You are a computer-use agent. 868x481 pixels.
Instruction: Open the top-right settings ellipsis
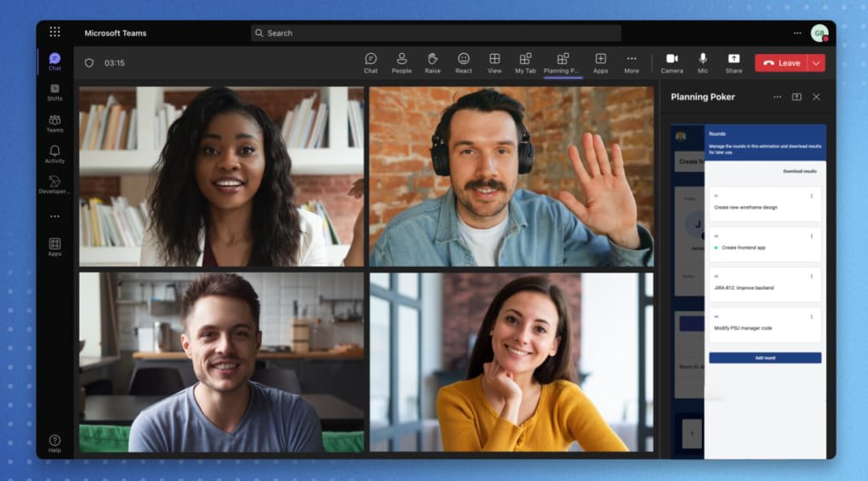click(x=797, y=33)
